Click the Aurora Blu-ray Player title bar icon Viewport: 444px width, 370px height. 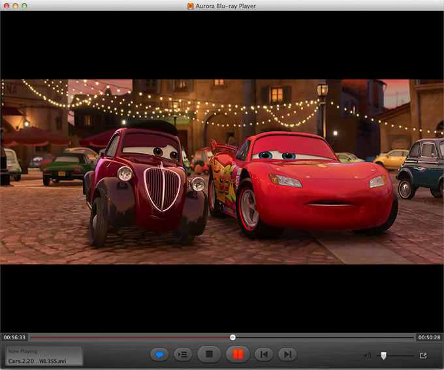[x=191, y=6]
